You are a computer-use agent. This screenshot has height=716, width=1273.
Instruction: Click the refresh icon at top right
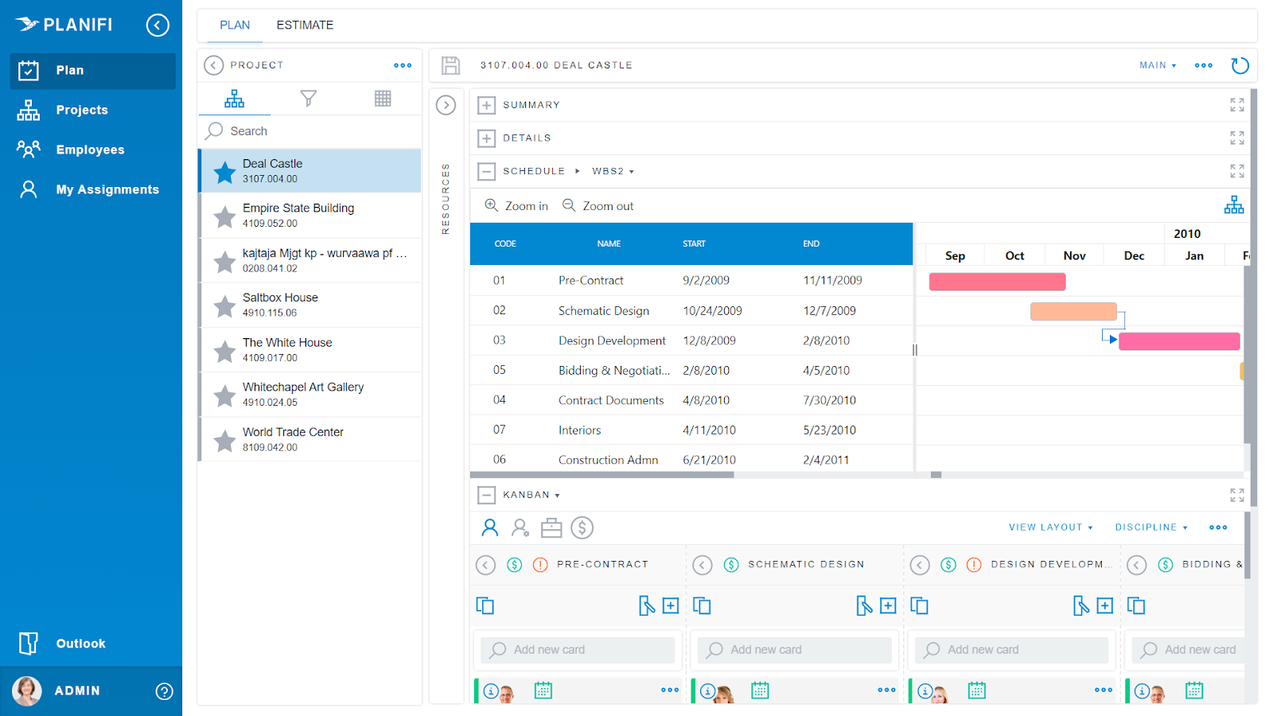click(1240, 65)
